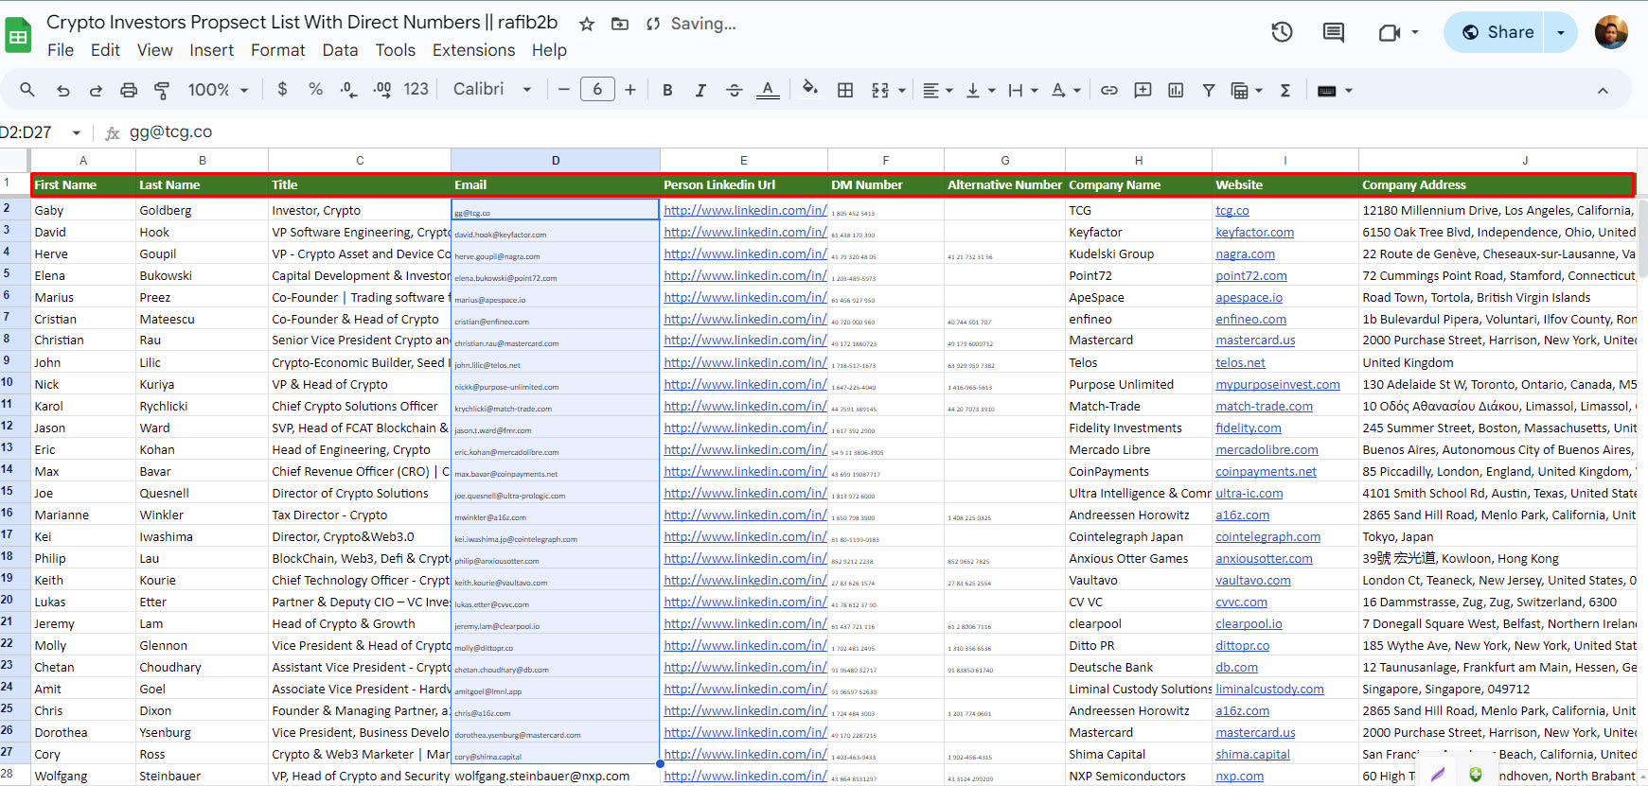Image resolution: width=1648 pixels, height=786 pixels.
Task: Create a filter
Action: tap(1209, 90)
